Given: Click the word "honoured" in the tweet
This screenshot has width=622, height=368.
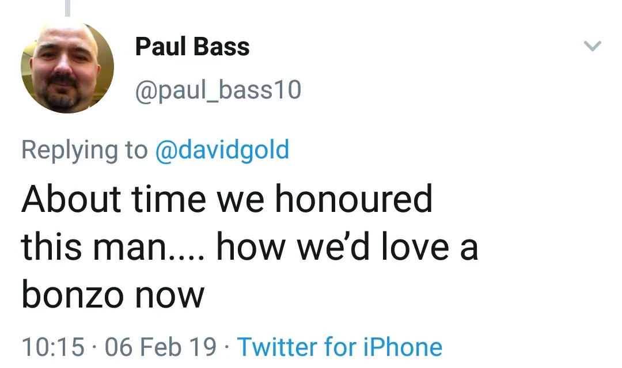Looking at the screenshot, I should [x=353, y=199].
